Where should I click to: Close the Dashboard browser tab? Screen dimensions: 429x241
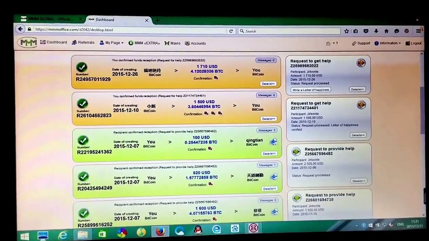[146, 20]
